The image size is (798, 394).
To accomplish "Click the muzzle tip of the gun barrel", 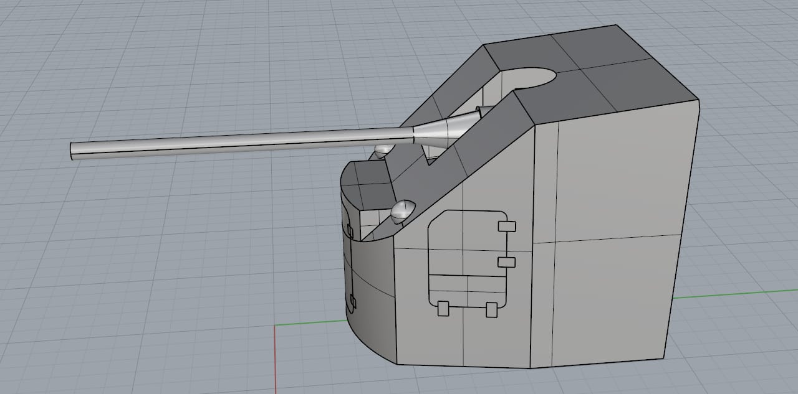I will pos(74,151).
